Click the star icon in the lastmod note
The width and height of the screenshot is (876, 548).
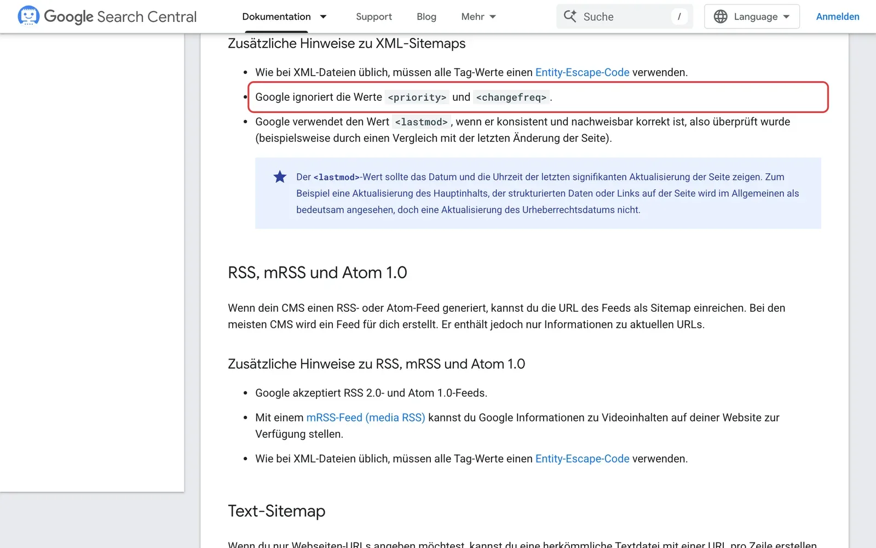(280, 176)
